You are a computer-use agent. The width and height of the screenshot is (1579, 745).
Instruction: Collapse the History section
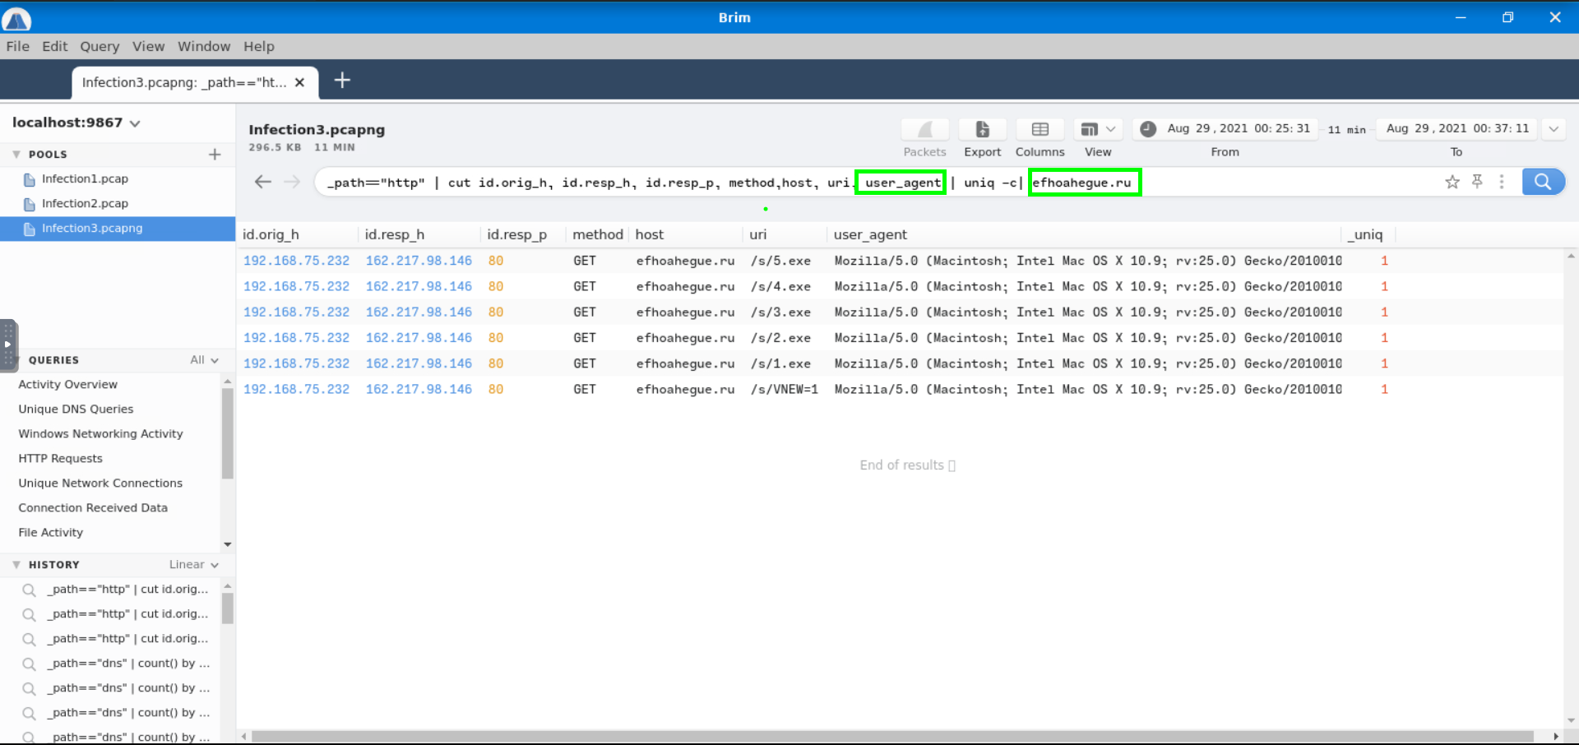[x=16, y=565]
